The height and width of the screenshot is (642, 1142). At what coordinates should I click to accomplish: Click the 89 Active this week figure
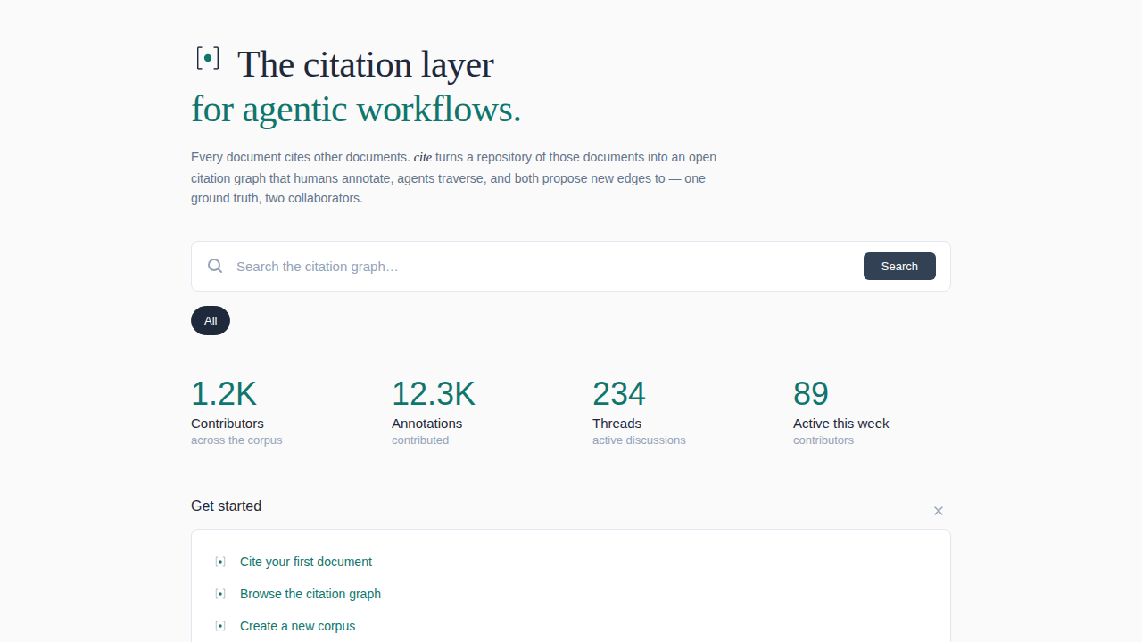pyautogui.click(x=811, y=393)
